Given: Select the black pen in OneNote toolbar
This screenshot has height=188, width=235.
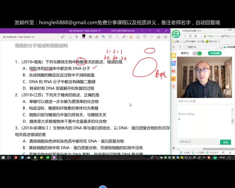Looking at the screenshot, I should pyautogui.click(x=84, y=37).
